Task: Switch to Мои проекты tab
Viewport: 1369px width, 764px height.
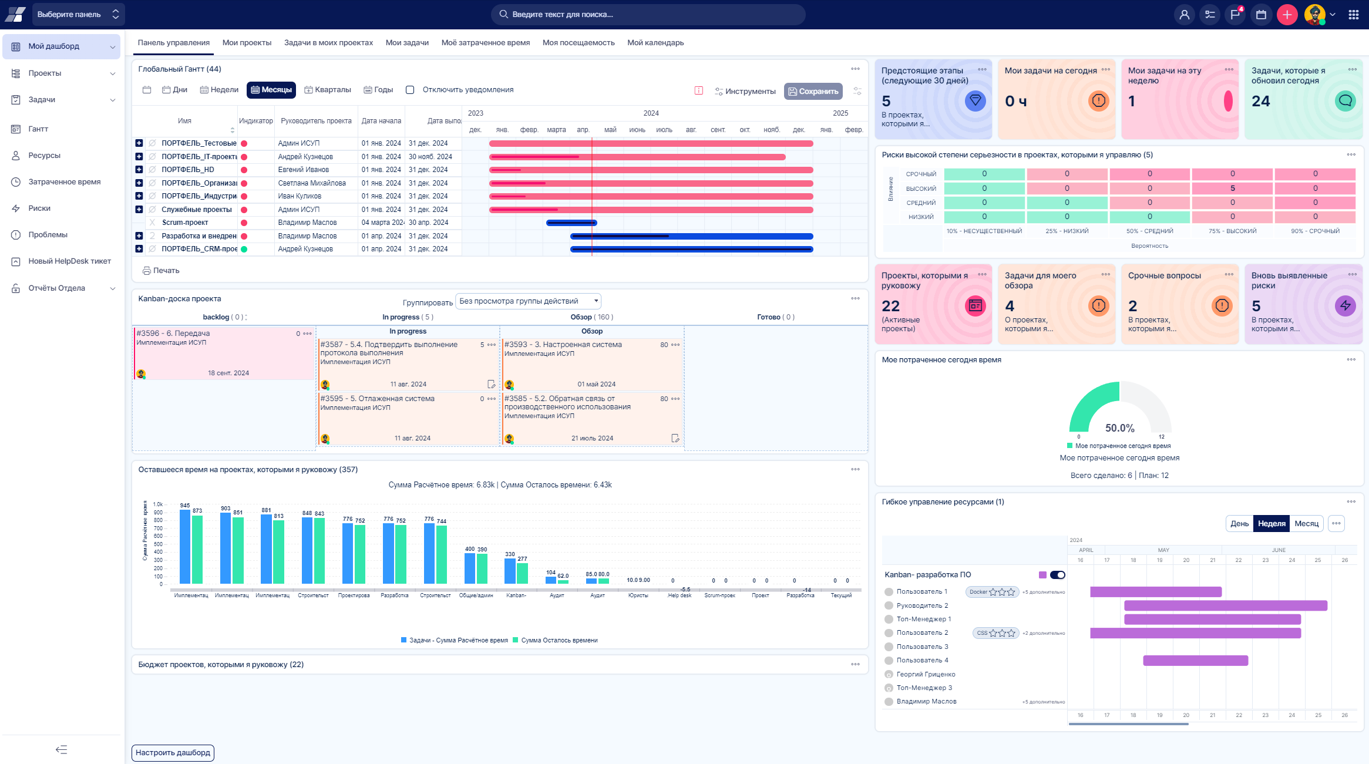Action: click(x=247, y=43)
